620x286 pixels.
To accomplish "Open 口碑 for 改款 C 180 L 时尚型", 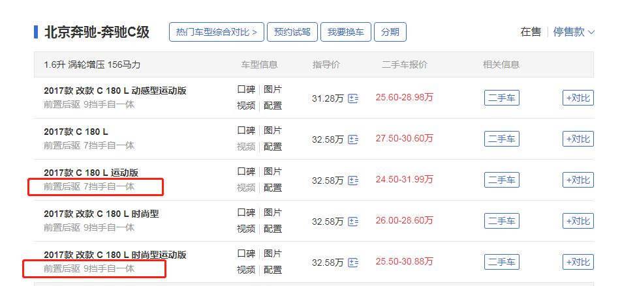I will pyautogui.click(x=246, y=212).
